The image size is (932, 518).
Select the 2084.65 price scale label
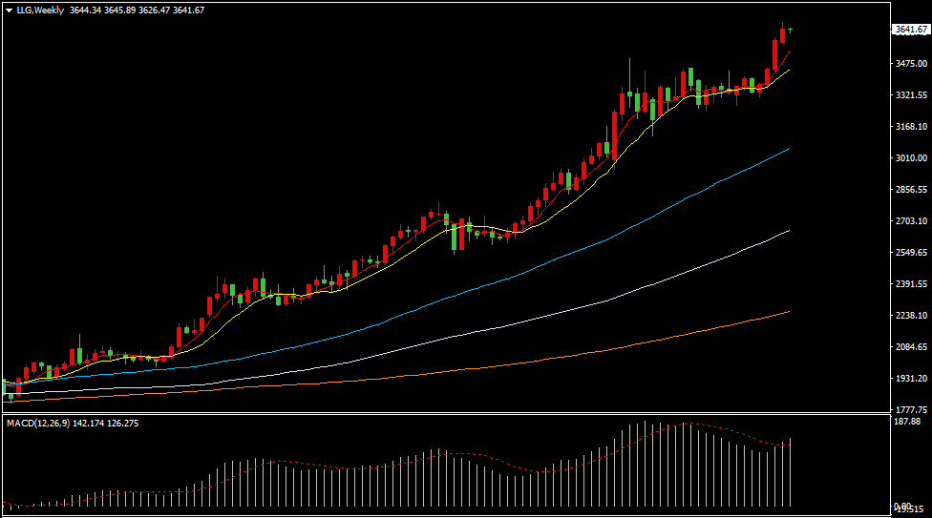[x=911, y=347]
